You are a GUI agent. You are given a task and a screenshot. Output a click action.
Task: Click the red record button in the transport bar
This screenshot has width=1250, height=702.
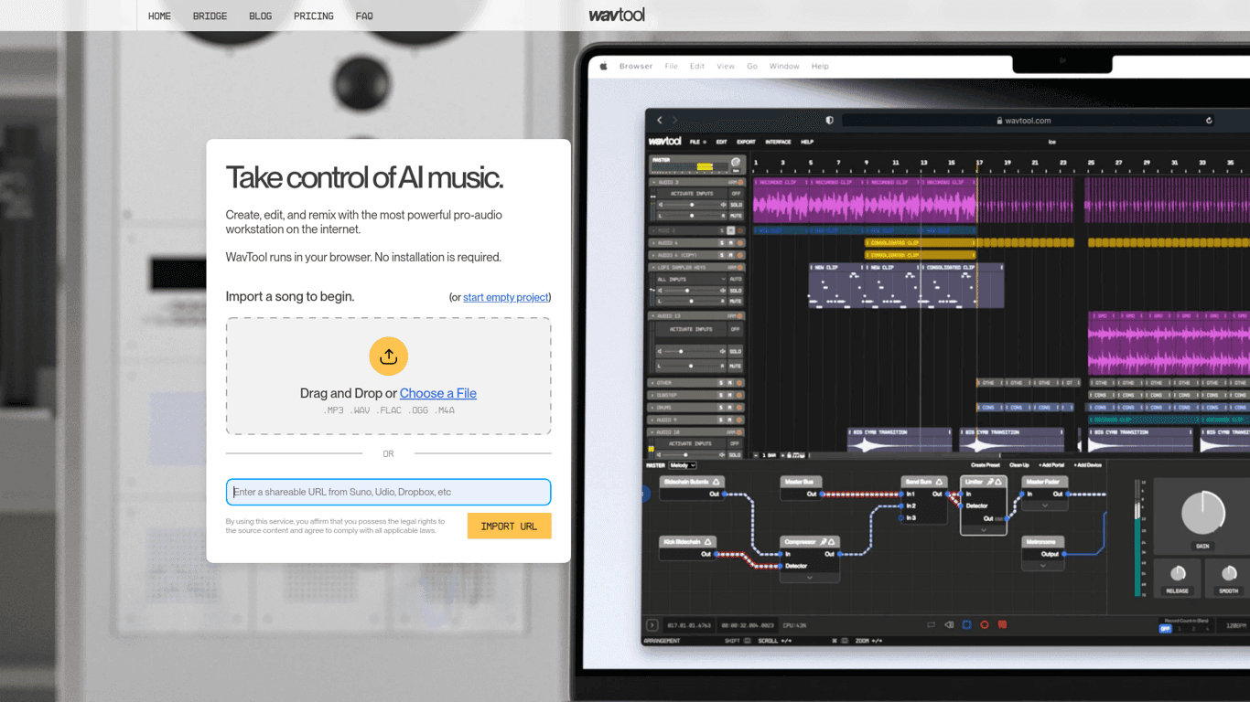pyautogui.click(x=985, y=625)
